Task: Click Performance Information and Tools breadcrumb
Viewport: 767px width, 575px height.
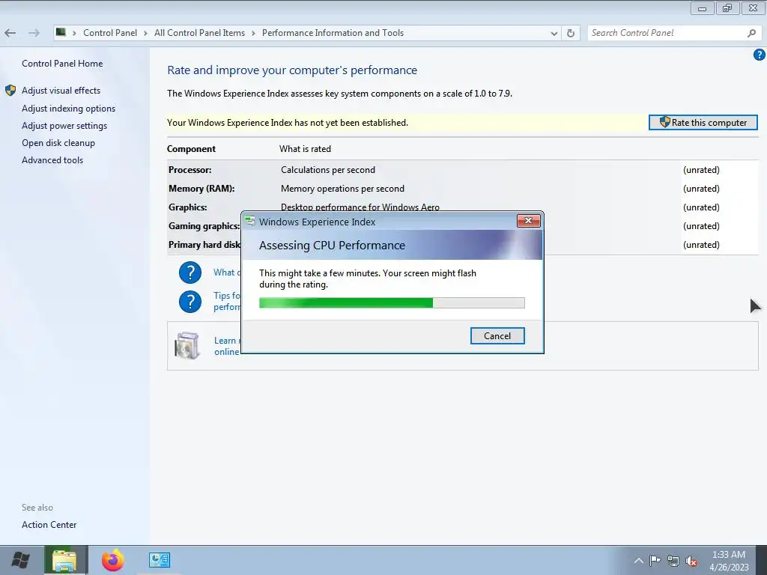Action: click(333, 33)
